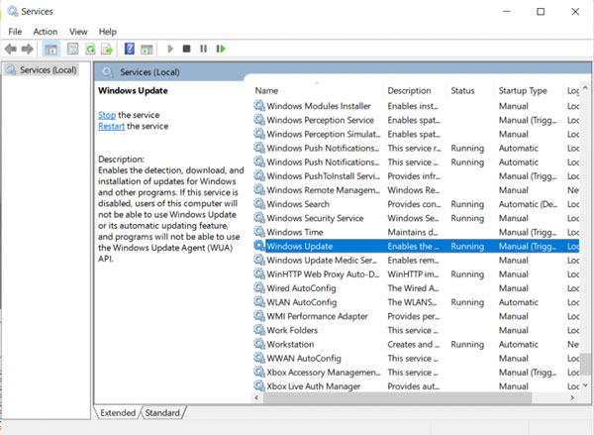The width and height of the screenshot is (594, 435).
Task: Click the vertical scrollbar down arrow
Action: click(585, 385)
